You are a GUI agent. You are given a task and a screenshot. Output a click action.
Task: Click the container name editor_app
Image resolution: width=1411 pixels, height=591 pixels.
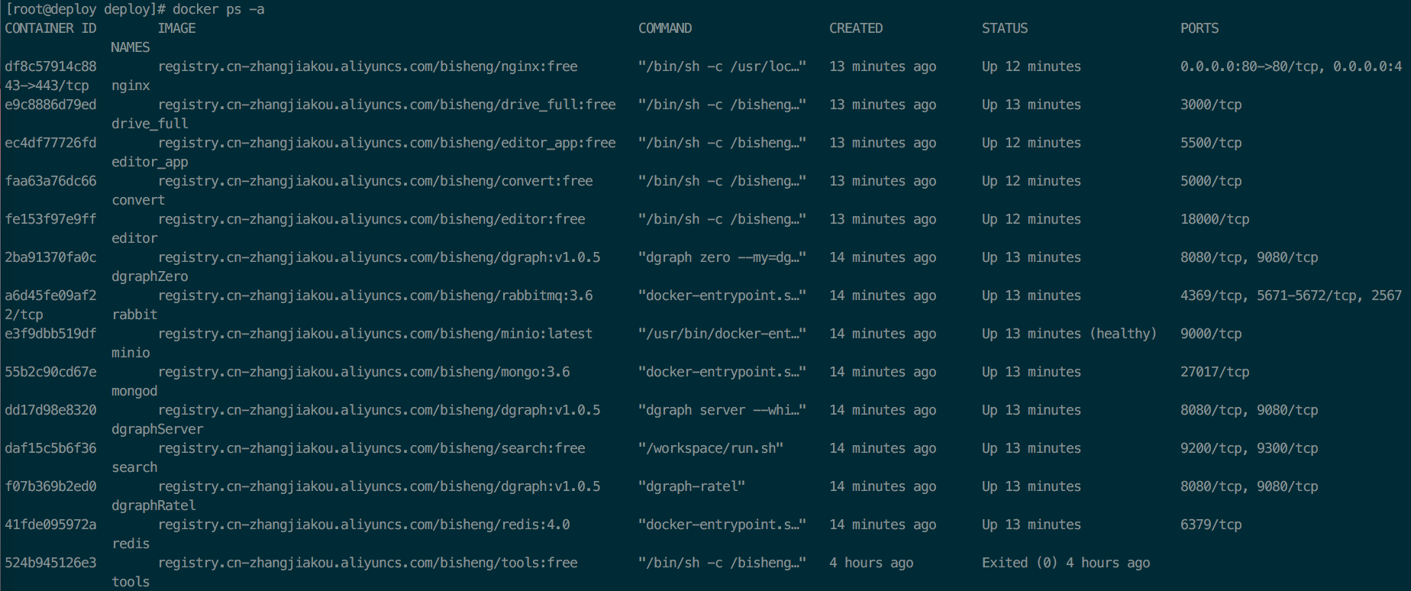click(x=150, y=162)
